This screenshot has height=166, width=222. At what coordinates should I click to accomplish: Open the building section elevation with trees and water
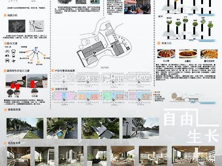pyautogui.click(x=193, y=98)
